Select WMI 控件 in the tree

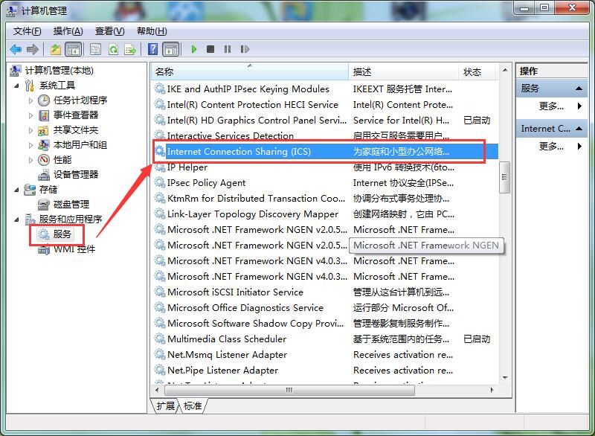coord(74,249)
